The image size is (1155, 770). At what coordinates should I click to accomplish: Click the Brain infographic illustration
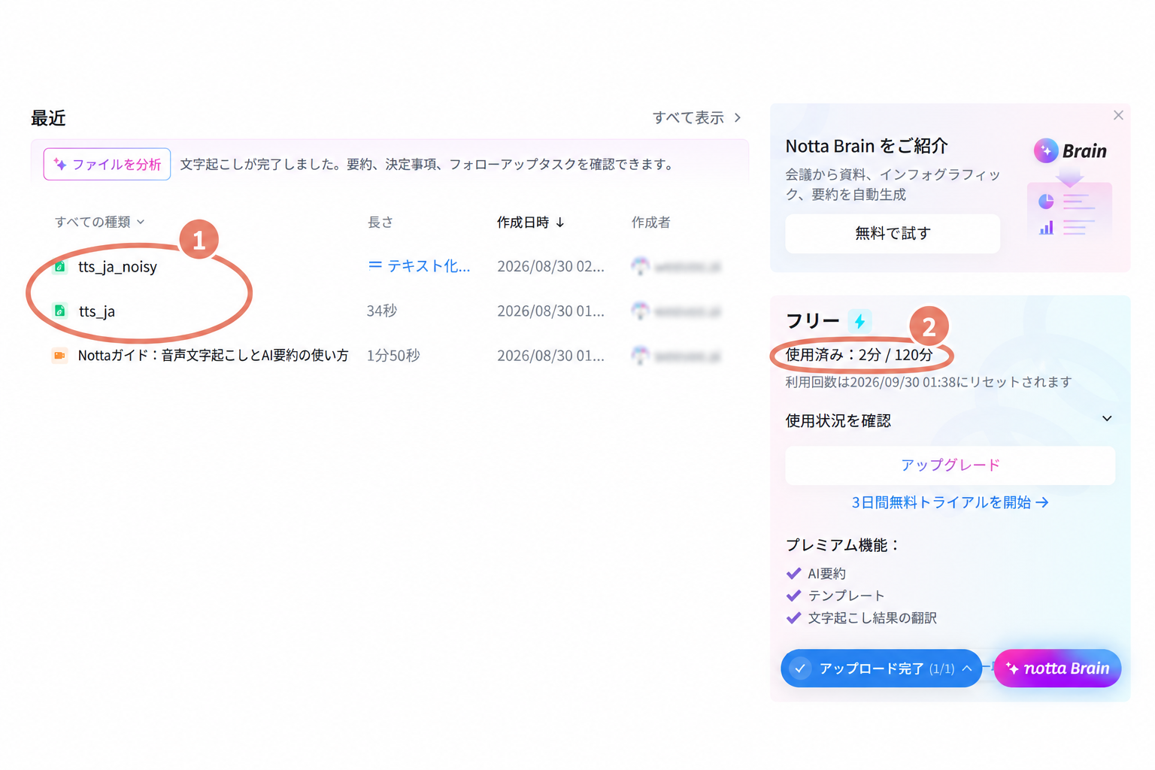coord(1069,209)
